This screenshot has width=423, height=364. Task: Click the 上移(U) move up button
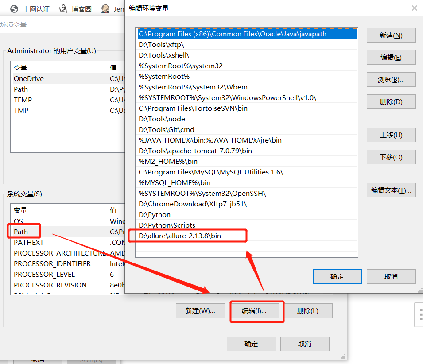(391, 135)
